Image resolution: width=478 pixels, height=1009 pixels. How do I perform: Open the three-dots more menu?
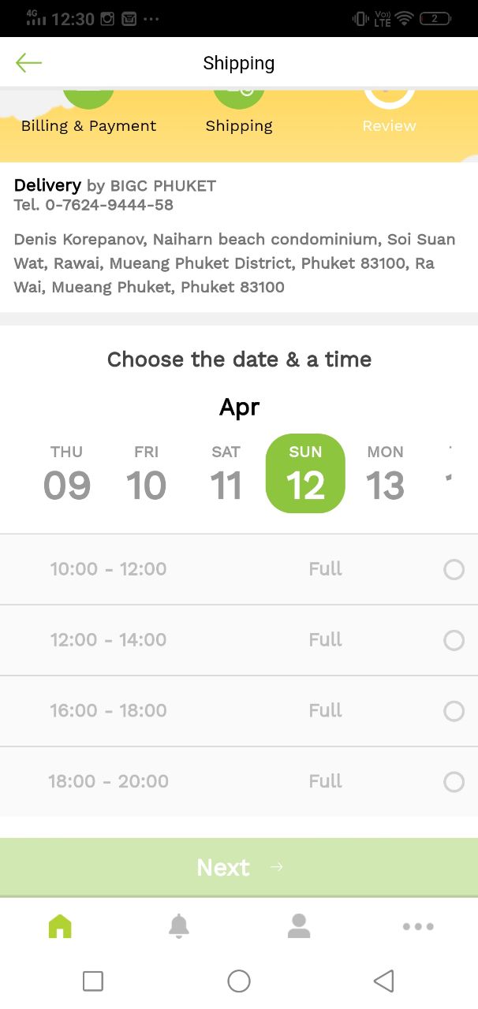pyautogui.click(x=418, y=927)
